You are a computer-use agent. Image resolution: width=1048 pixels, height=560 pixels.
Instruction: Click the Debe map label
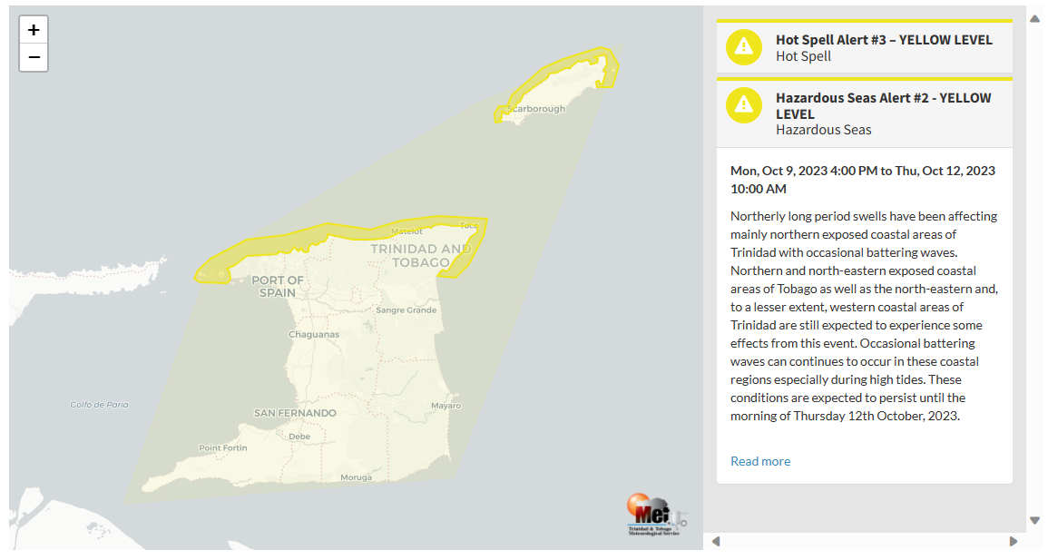[x=299, y=437]
